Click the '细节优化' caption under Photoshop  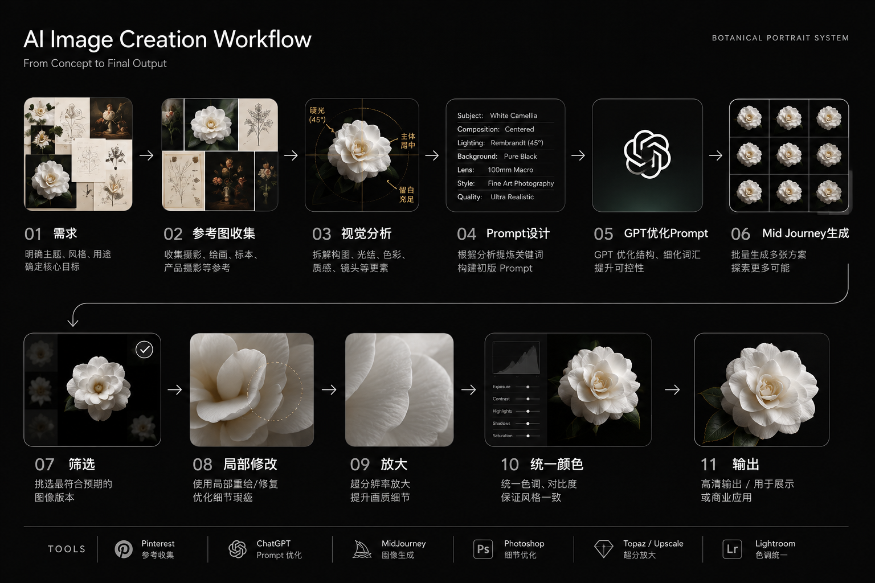click(x=520, y=555)
